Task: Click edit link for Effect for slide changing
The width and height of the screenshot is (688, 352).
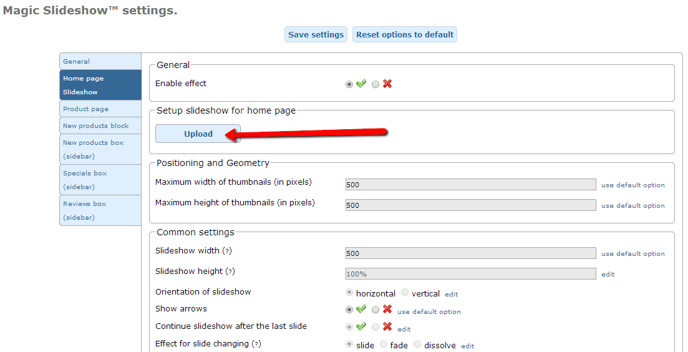Action: (467, 346)
